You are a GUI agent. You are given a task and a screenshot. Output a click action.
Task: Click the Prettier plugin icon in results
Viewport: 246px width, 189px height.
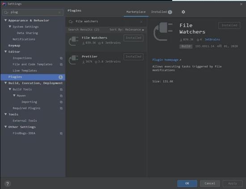pyautogui.click(x=73, y=59)
